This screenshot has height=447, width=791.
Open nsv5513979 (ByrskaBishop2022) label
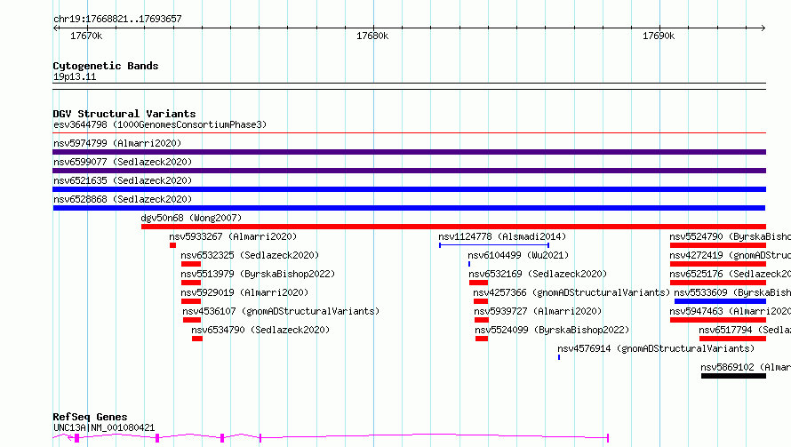point(259,274)
